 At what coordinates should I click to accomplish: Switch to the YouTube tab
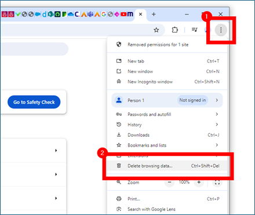pos(123,14)
